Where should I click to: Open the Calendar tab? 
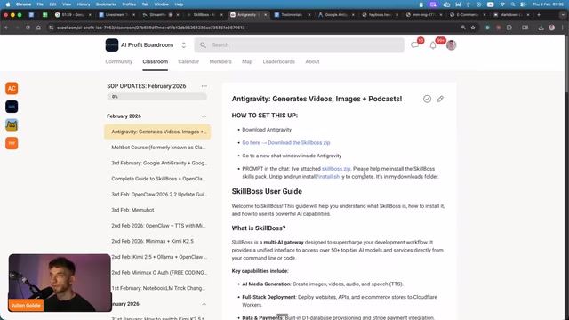pos(188,61)
